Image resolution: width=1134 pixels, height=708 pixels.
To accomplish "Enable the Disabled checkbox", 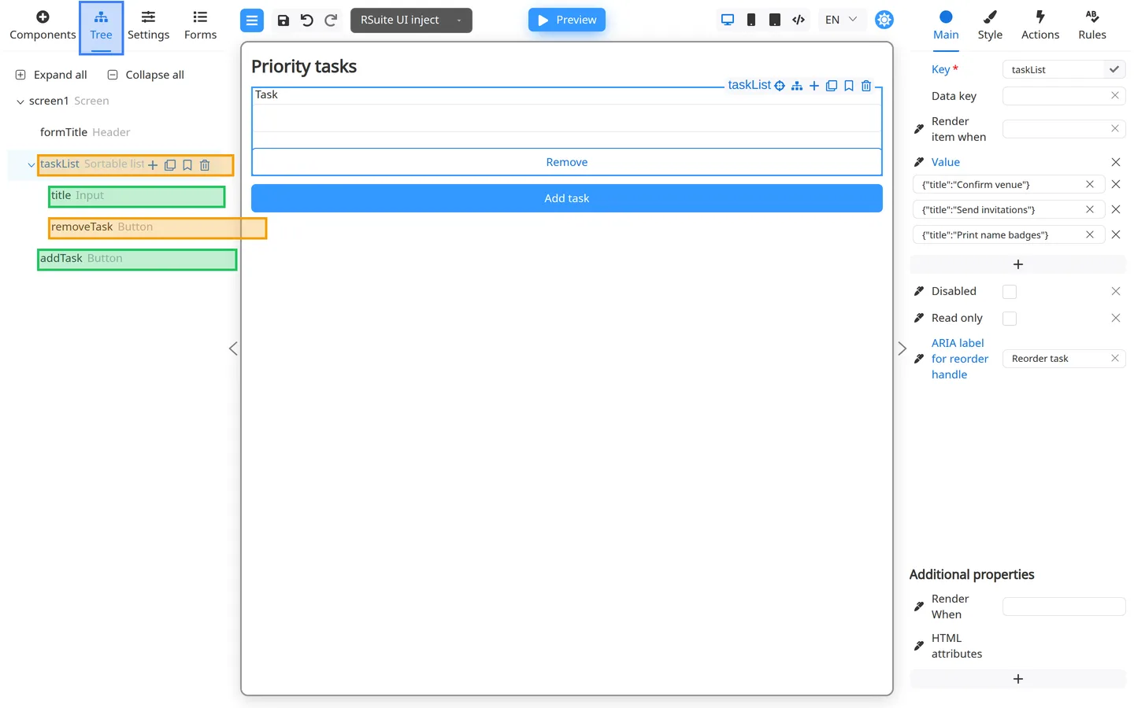I will pyautogui.click(x=1010, y=292).
